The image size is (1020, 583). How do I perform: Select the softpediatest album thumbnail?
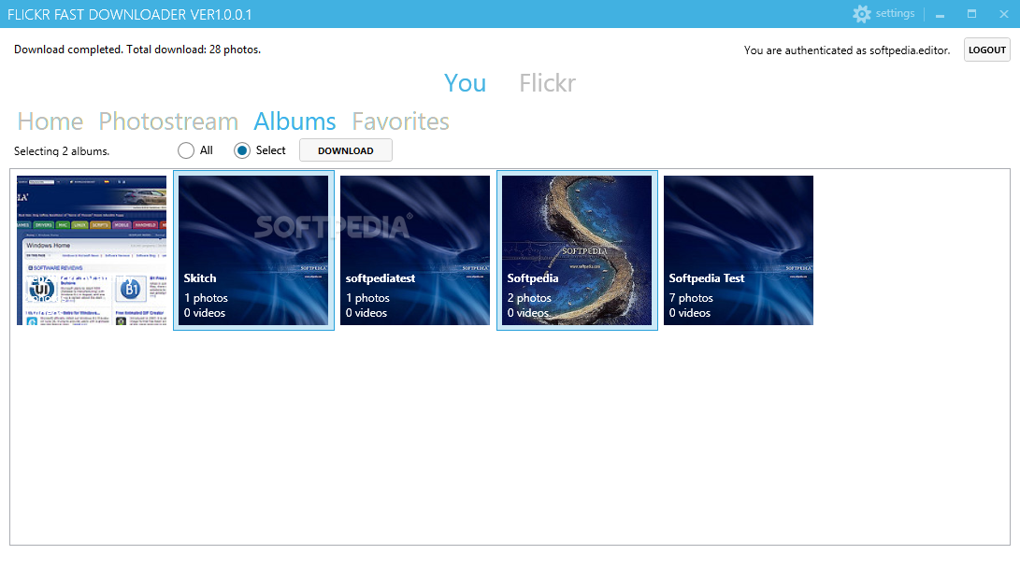click(x=415, y=250)
